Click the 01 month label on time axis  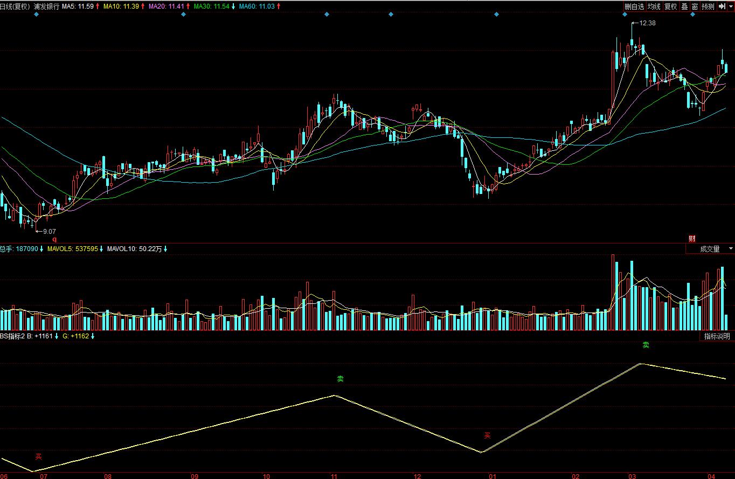[492, 476]
